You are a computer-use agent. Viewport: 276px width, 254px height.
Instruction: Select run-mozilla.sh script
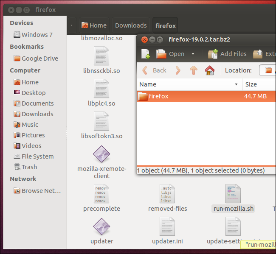point(233,198)
